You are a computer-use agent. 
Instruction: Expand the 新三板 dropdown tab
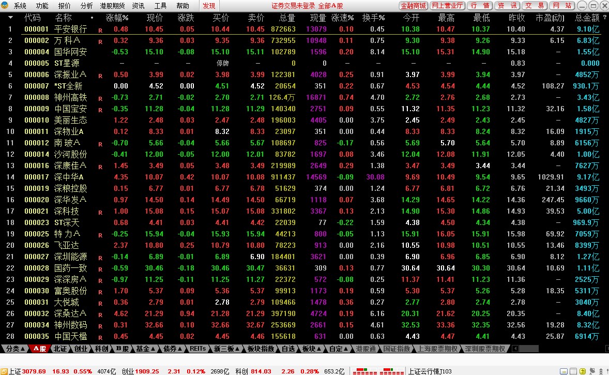[x=227, y=349]
